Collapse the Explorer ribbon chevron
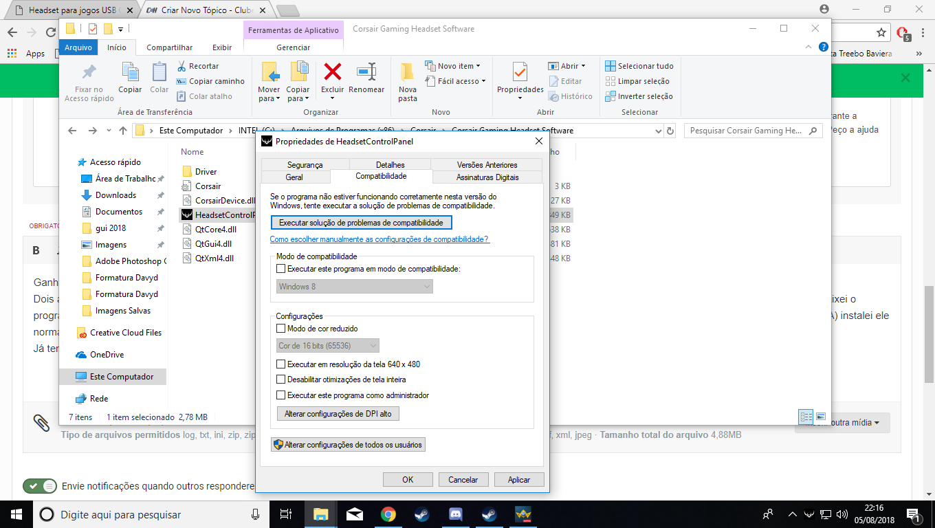Viewport: 935px width, 528px height. pyautogui.click(x=808, y=47)
